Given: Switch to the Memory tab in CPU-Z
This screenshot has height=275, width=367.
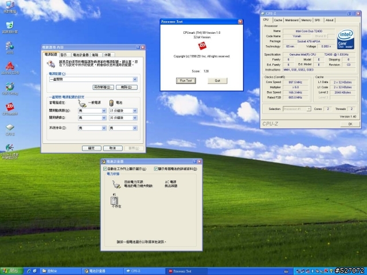Looking at the screenshot, I should coord(306,20).
